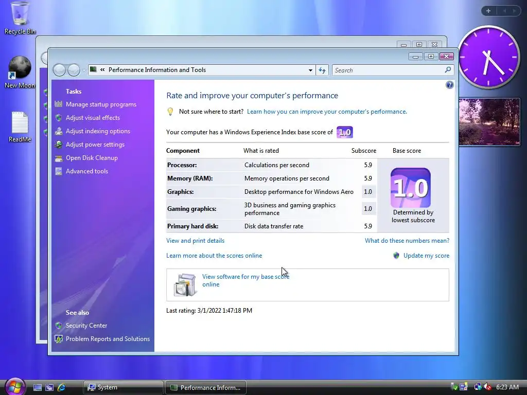Click the Back navigation button
This screenshot has width=527, height=395.
pos(60,70)
